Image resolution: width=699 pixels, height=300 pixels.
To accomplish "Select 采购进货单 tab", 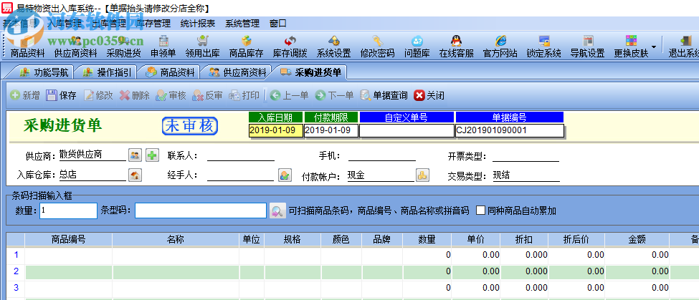I will [310, 72].
